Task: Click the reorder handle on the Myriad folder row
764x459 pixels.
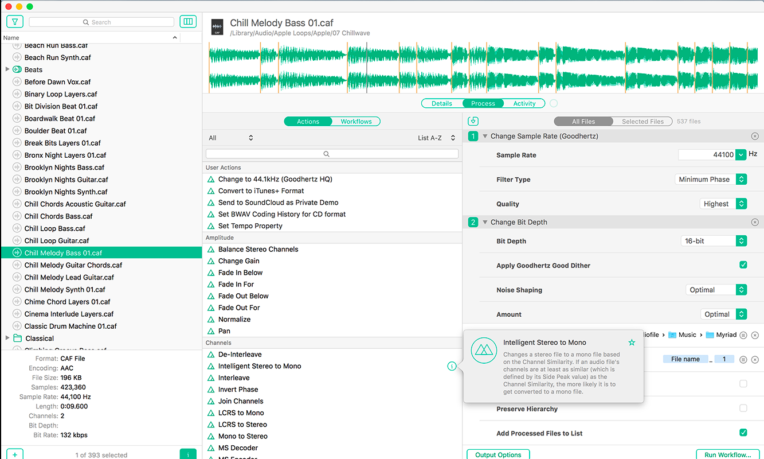Action: coord(743,335)
